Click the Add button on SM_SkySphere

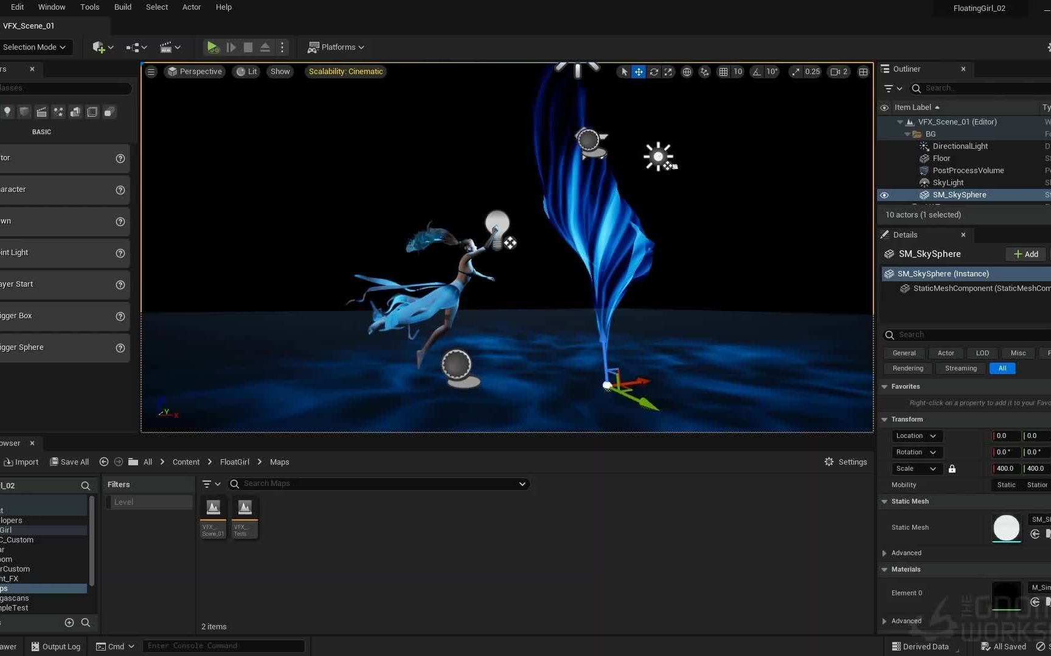pyautogui.click(x=1025, y=254)
